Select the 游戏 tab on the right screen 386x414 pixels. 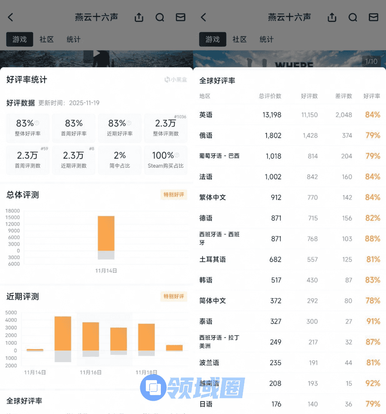pyautogui.click(x=212, y=39)
